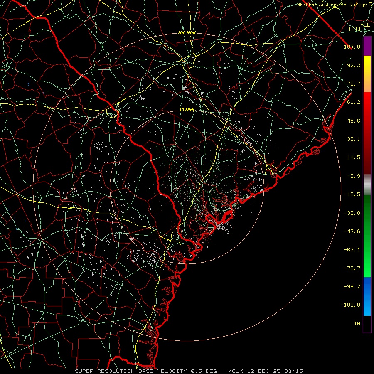Select the -109.8 velocity scale value
The width and height of the screenshot is (374, 374).
click(350, 305)
